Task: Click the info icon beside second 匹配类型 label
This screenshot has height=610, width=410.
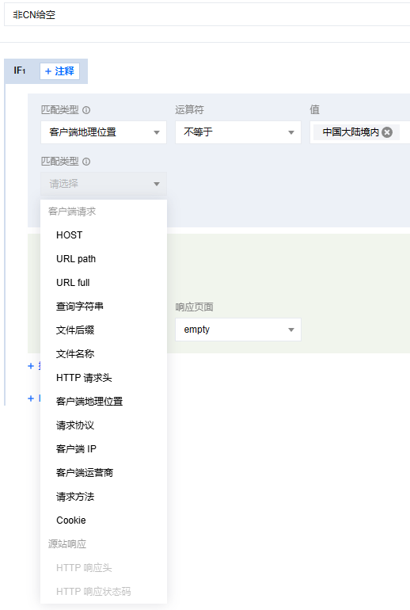Action: 86,162
